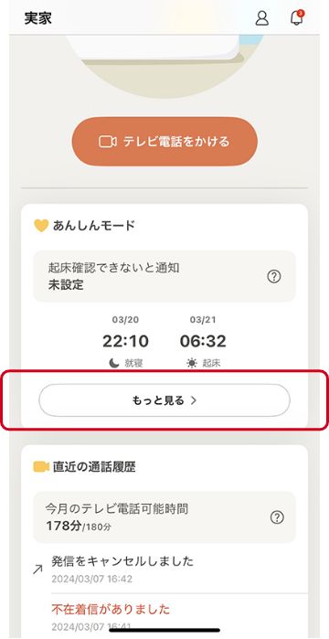The image size is (329, 639).
Task: Open help icon for 今月のテレビ電話可能時間
Action: coord(277,517)
